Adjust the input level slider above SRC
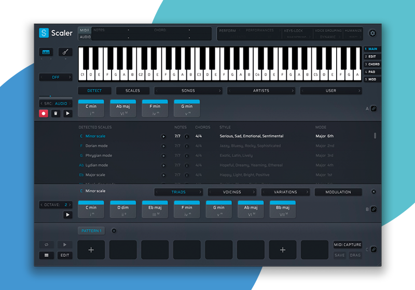 tap(56, 96)
